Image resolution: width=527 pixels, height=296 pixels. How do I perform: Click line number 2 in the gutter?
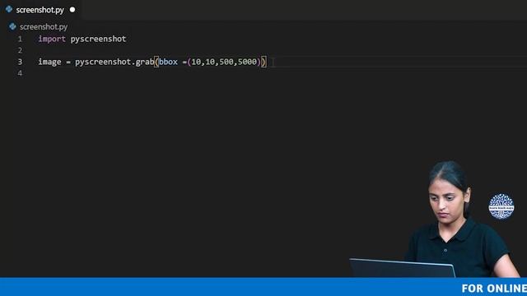pos(20,50)
